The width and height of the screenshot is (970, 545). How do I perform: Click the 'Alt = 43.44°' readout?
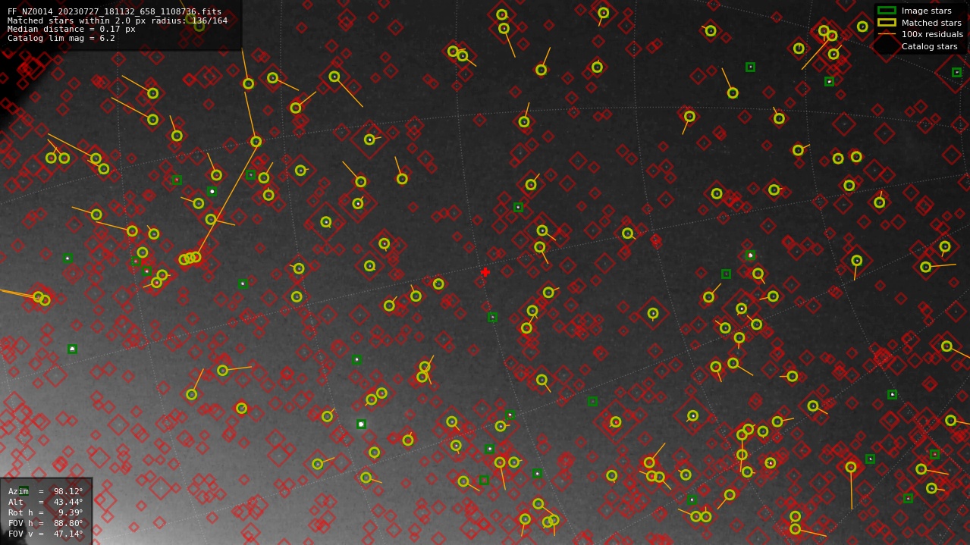click(46, 502)
